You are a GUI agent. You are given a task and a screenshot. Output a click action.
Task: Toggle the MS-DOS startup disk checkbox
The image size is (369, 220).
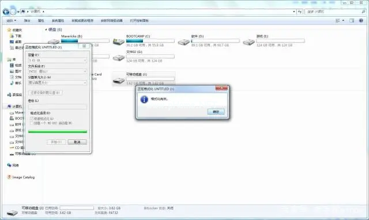[x=32, y=123]
